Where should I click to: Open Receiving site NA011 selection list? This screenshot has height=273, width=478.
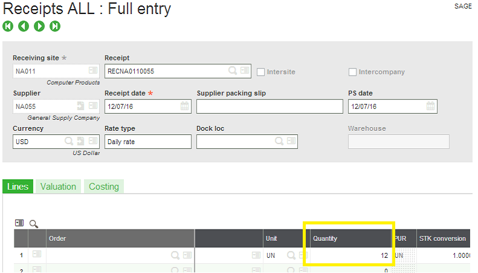tap(93, 71)
